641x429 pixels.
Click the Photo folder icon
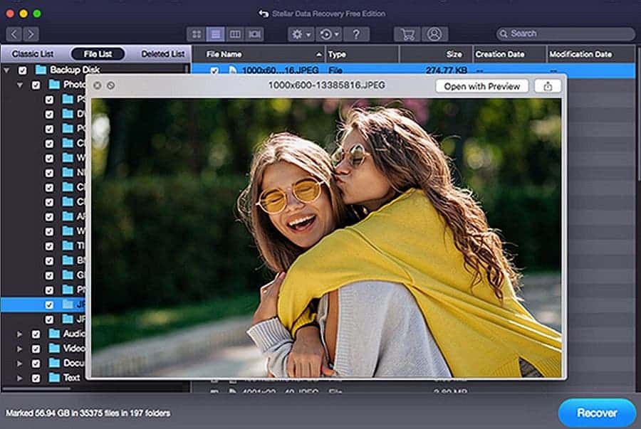coord(54,85)
